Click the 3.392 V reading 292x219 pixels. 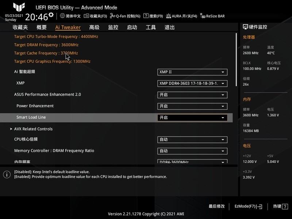249,177
